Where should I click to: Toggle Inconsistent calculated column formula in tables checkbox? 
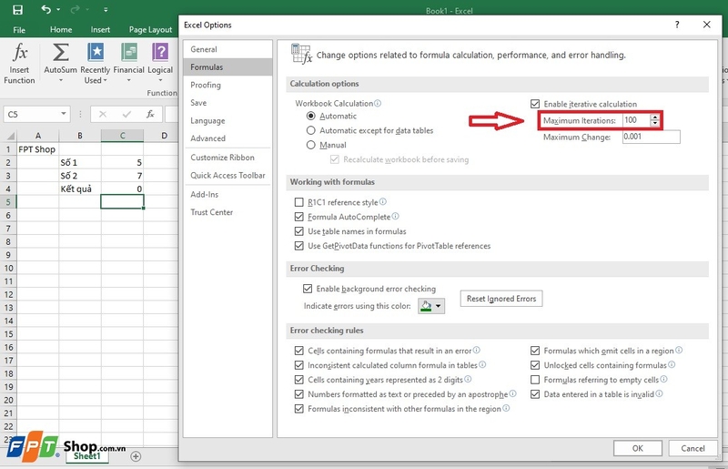click(299, 365)
